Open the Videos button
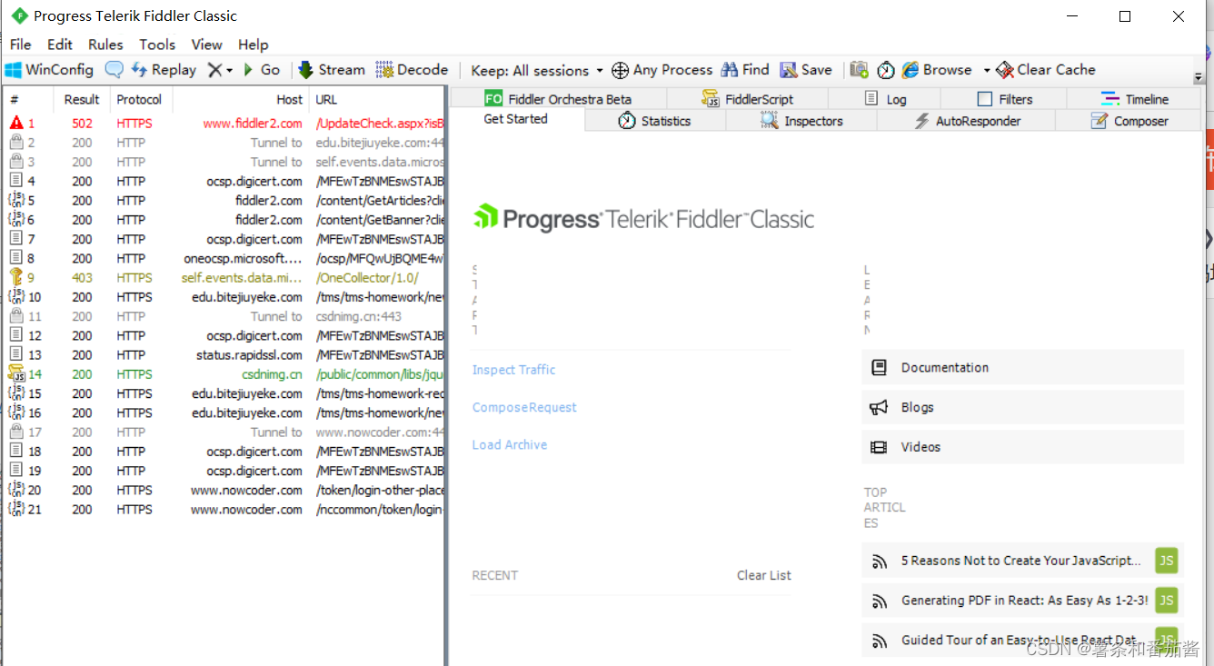Viewport: 1214px width, 666px height. pyautogui.click(x=1022, y=447)
